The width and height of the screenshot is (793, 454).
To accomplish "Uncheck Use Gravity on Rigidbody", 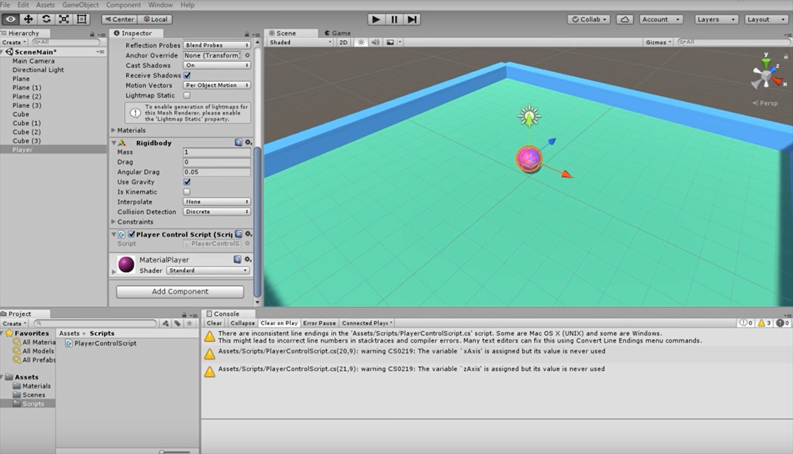I will click(187, 181).
